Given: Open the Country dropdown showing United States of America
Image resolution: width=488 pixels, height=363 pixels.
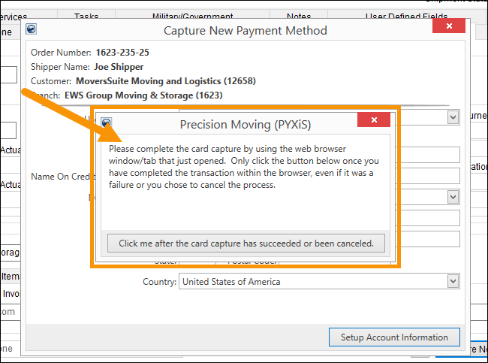Looking at the screenshot, I should 453,281.
